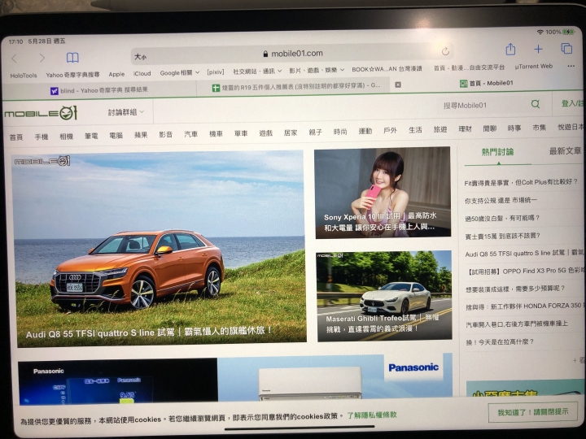The image size is (586, 439).
Task: Reload the mobile01.com page
Action: (445, 51)
